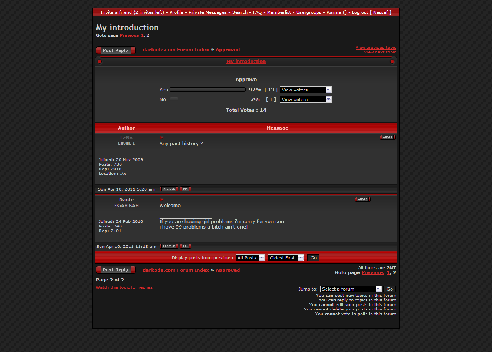Click Watch this topic for replies
This screenshot has height=352, width=492.
(x=124, y=287)
